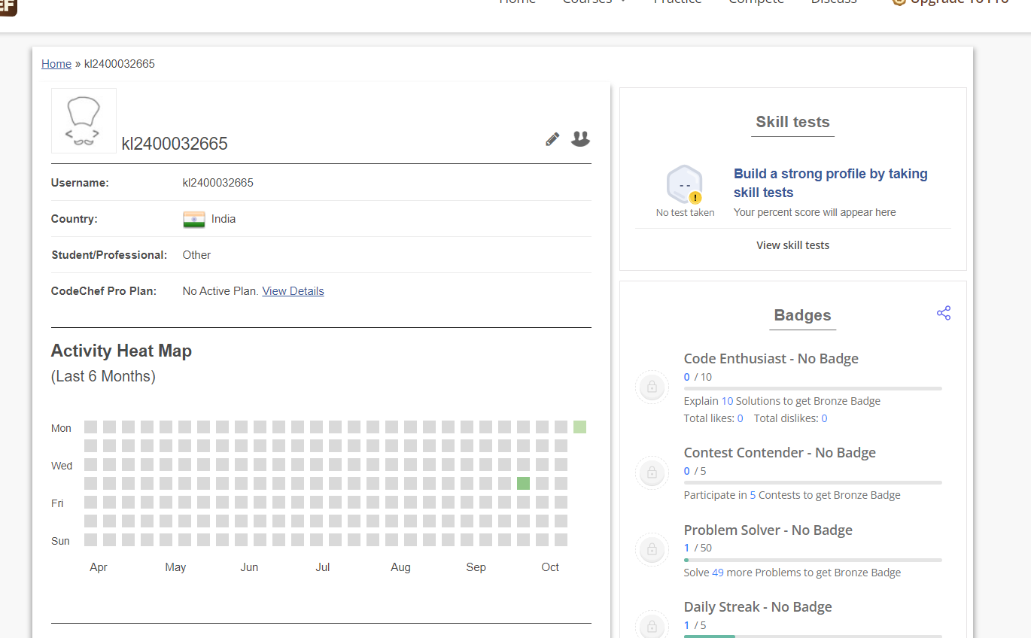The width and height of the screenshot is (1031, 638).
Task: Click the Code Enthusiast progress bar
Action: tap(813, 388)
